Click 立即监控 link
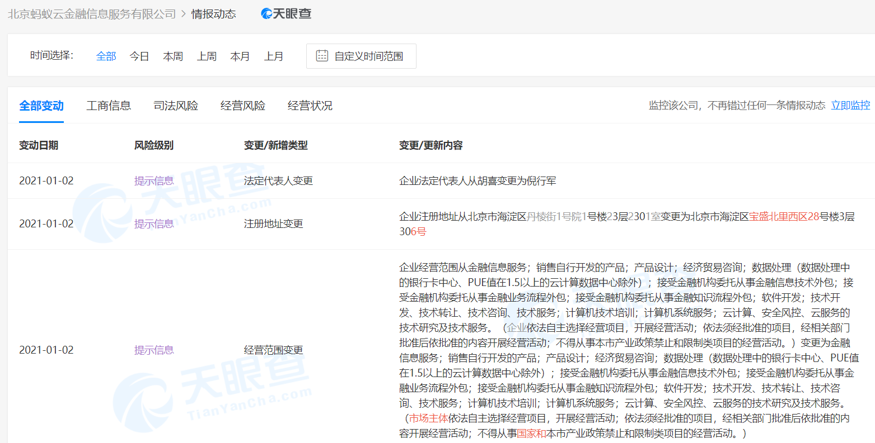The image size is (875, 443). [x=850, y=105]
